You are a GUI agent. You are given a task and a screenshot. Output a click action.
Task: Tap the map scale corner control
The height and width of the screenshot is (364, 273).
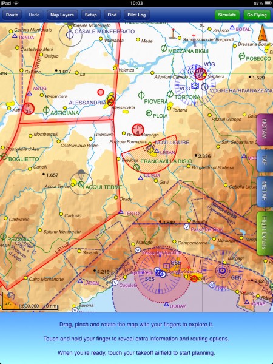coord(9,302)
